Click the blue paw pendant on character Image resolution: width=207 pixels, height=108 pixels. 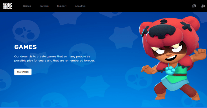coord(170,71)
